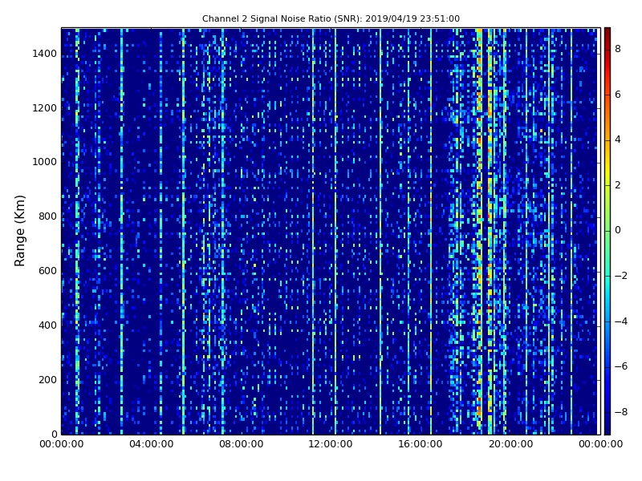642x481 pixels.
Task: Click the colorbar tick label '6'
Action: (x=618, y=95)
